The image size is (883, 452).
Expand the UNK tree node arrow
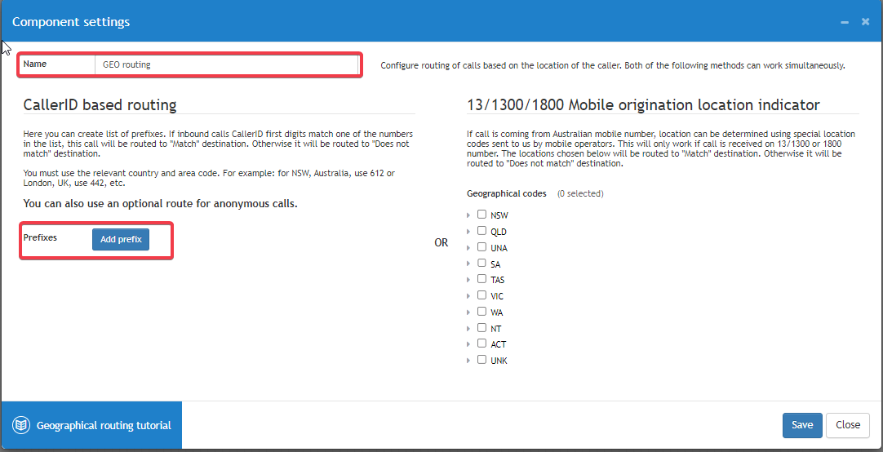(468, 361)
